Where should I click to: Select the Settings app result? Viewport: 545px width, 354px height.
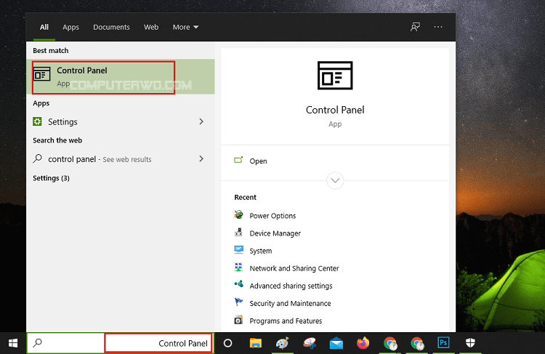click(120, 121)
